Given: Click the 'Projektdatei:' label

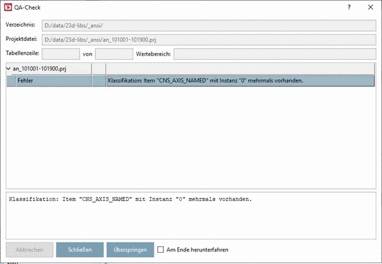Looking at the screenshot, I should click(21, 39).
